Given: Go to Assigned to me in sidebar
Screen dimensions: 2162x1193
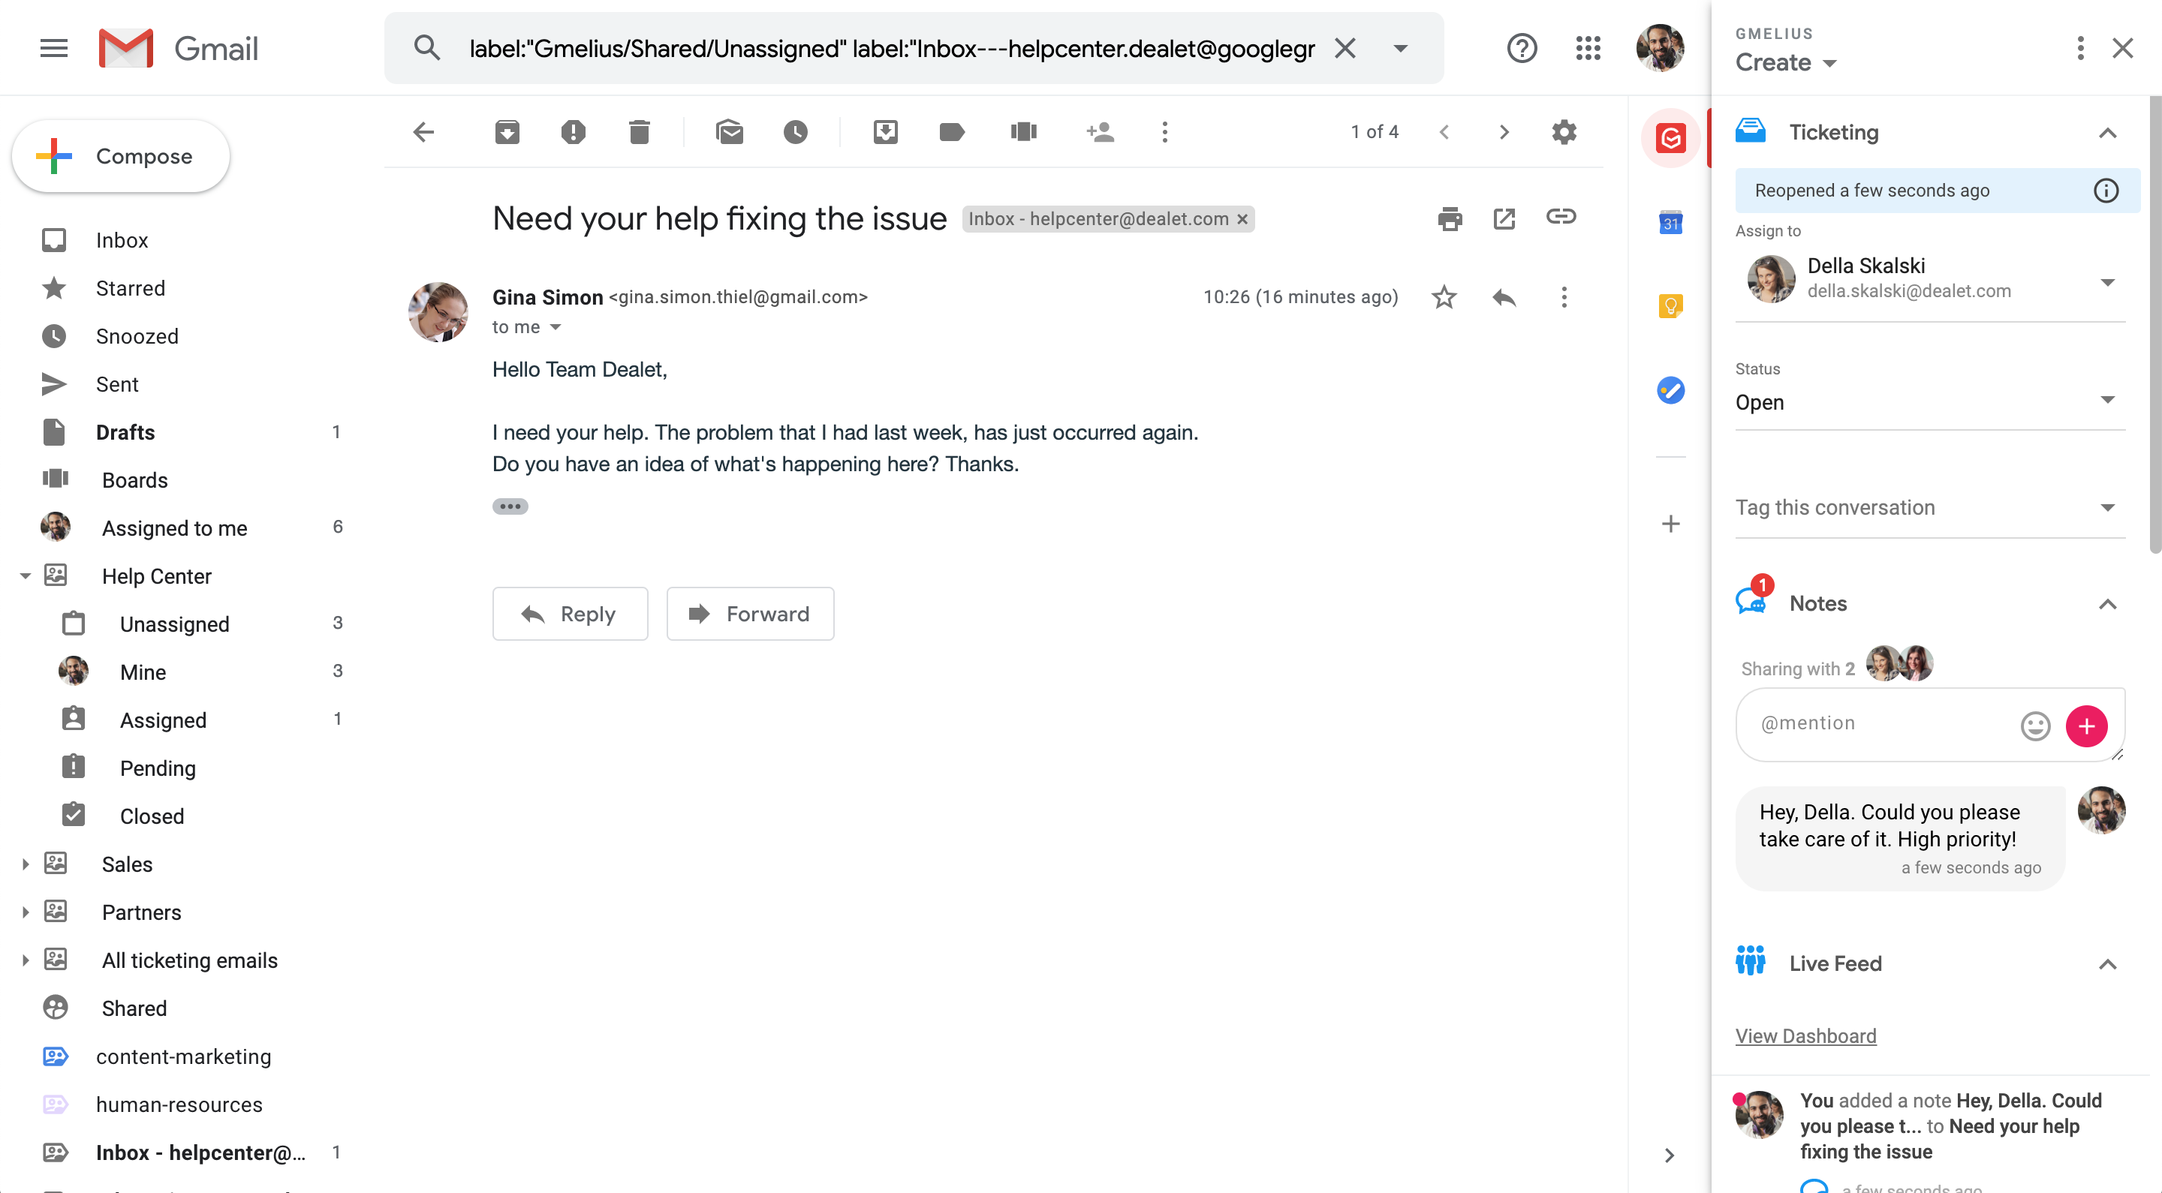Looking at the screenshot, I should click(x=175, y=527).
